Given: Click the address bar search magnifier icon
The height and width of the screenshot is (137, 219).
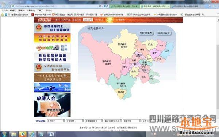Looking at the screenshot, I should (x=100, y=6).
